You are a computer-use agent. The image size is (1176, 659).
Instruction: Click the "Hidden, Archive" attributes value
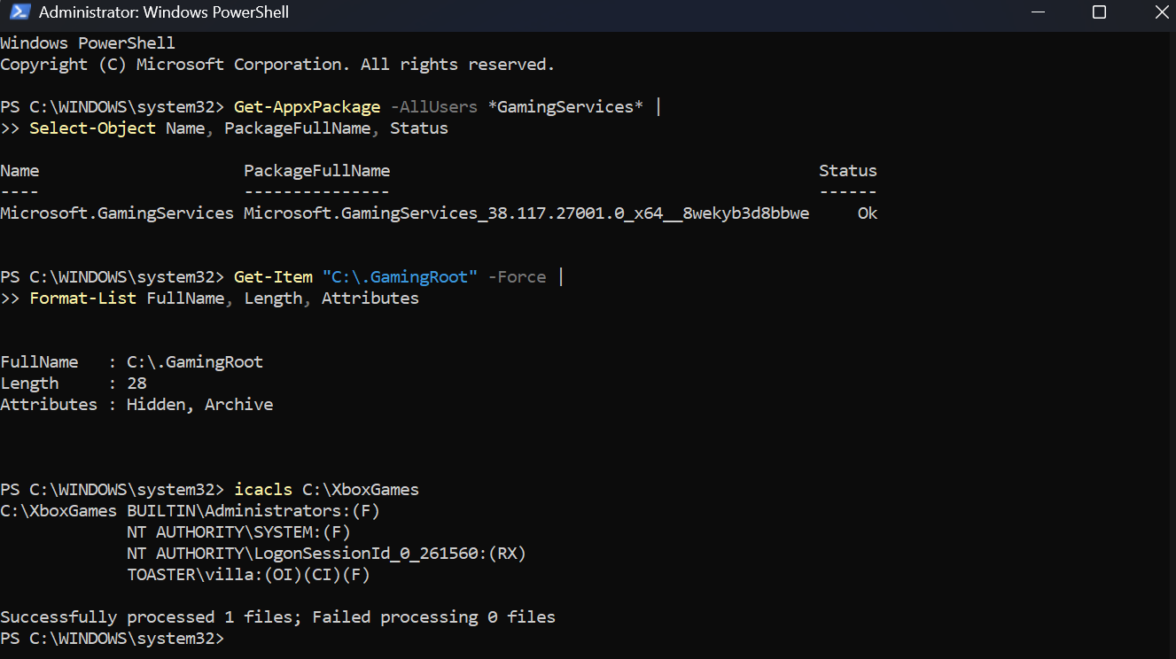tap(199, 405)
